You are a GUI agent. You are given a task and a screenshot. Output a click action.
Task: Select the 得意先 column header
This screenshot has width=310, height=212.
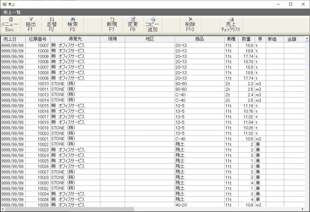[x=75, y=39]
